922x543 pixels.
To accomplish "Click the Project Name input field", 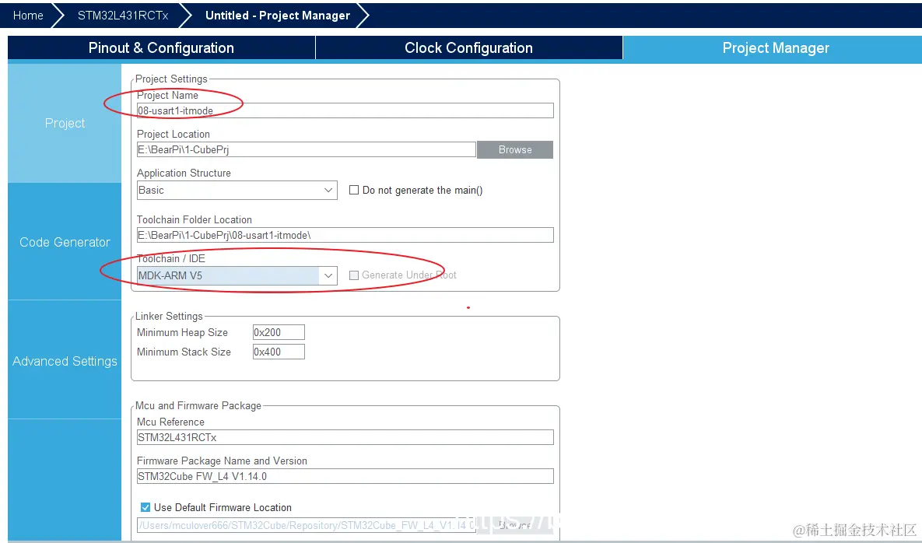I will click(x=345, y=110).
